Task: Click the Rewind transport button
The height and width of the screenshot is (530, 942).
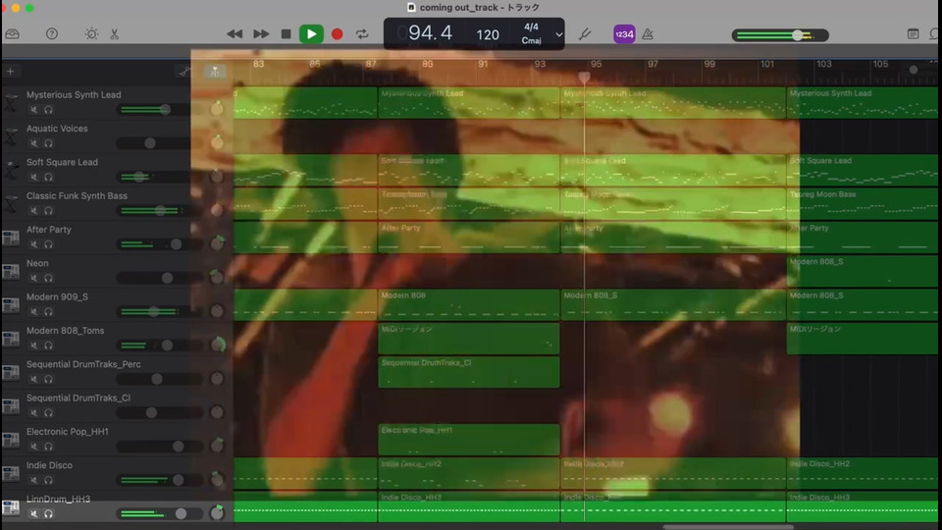Action: (x=235, y=34)
